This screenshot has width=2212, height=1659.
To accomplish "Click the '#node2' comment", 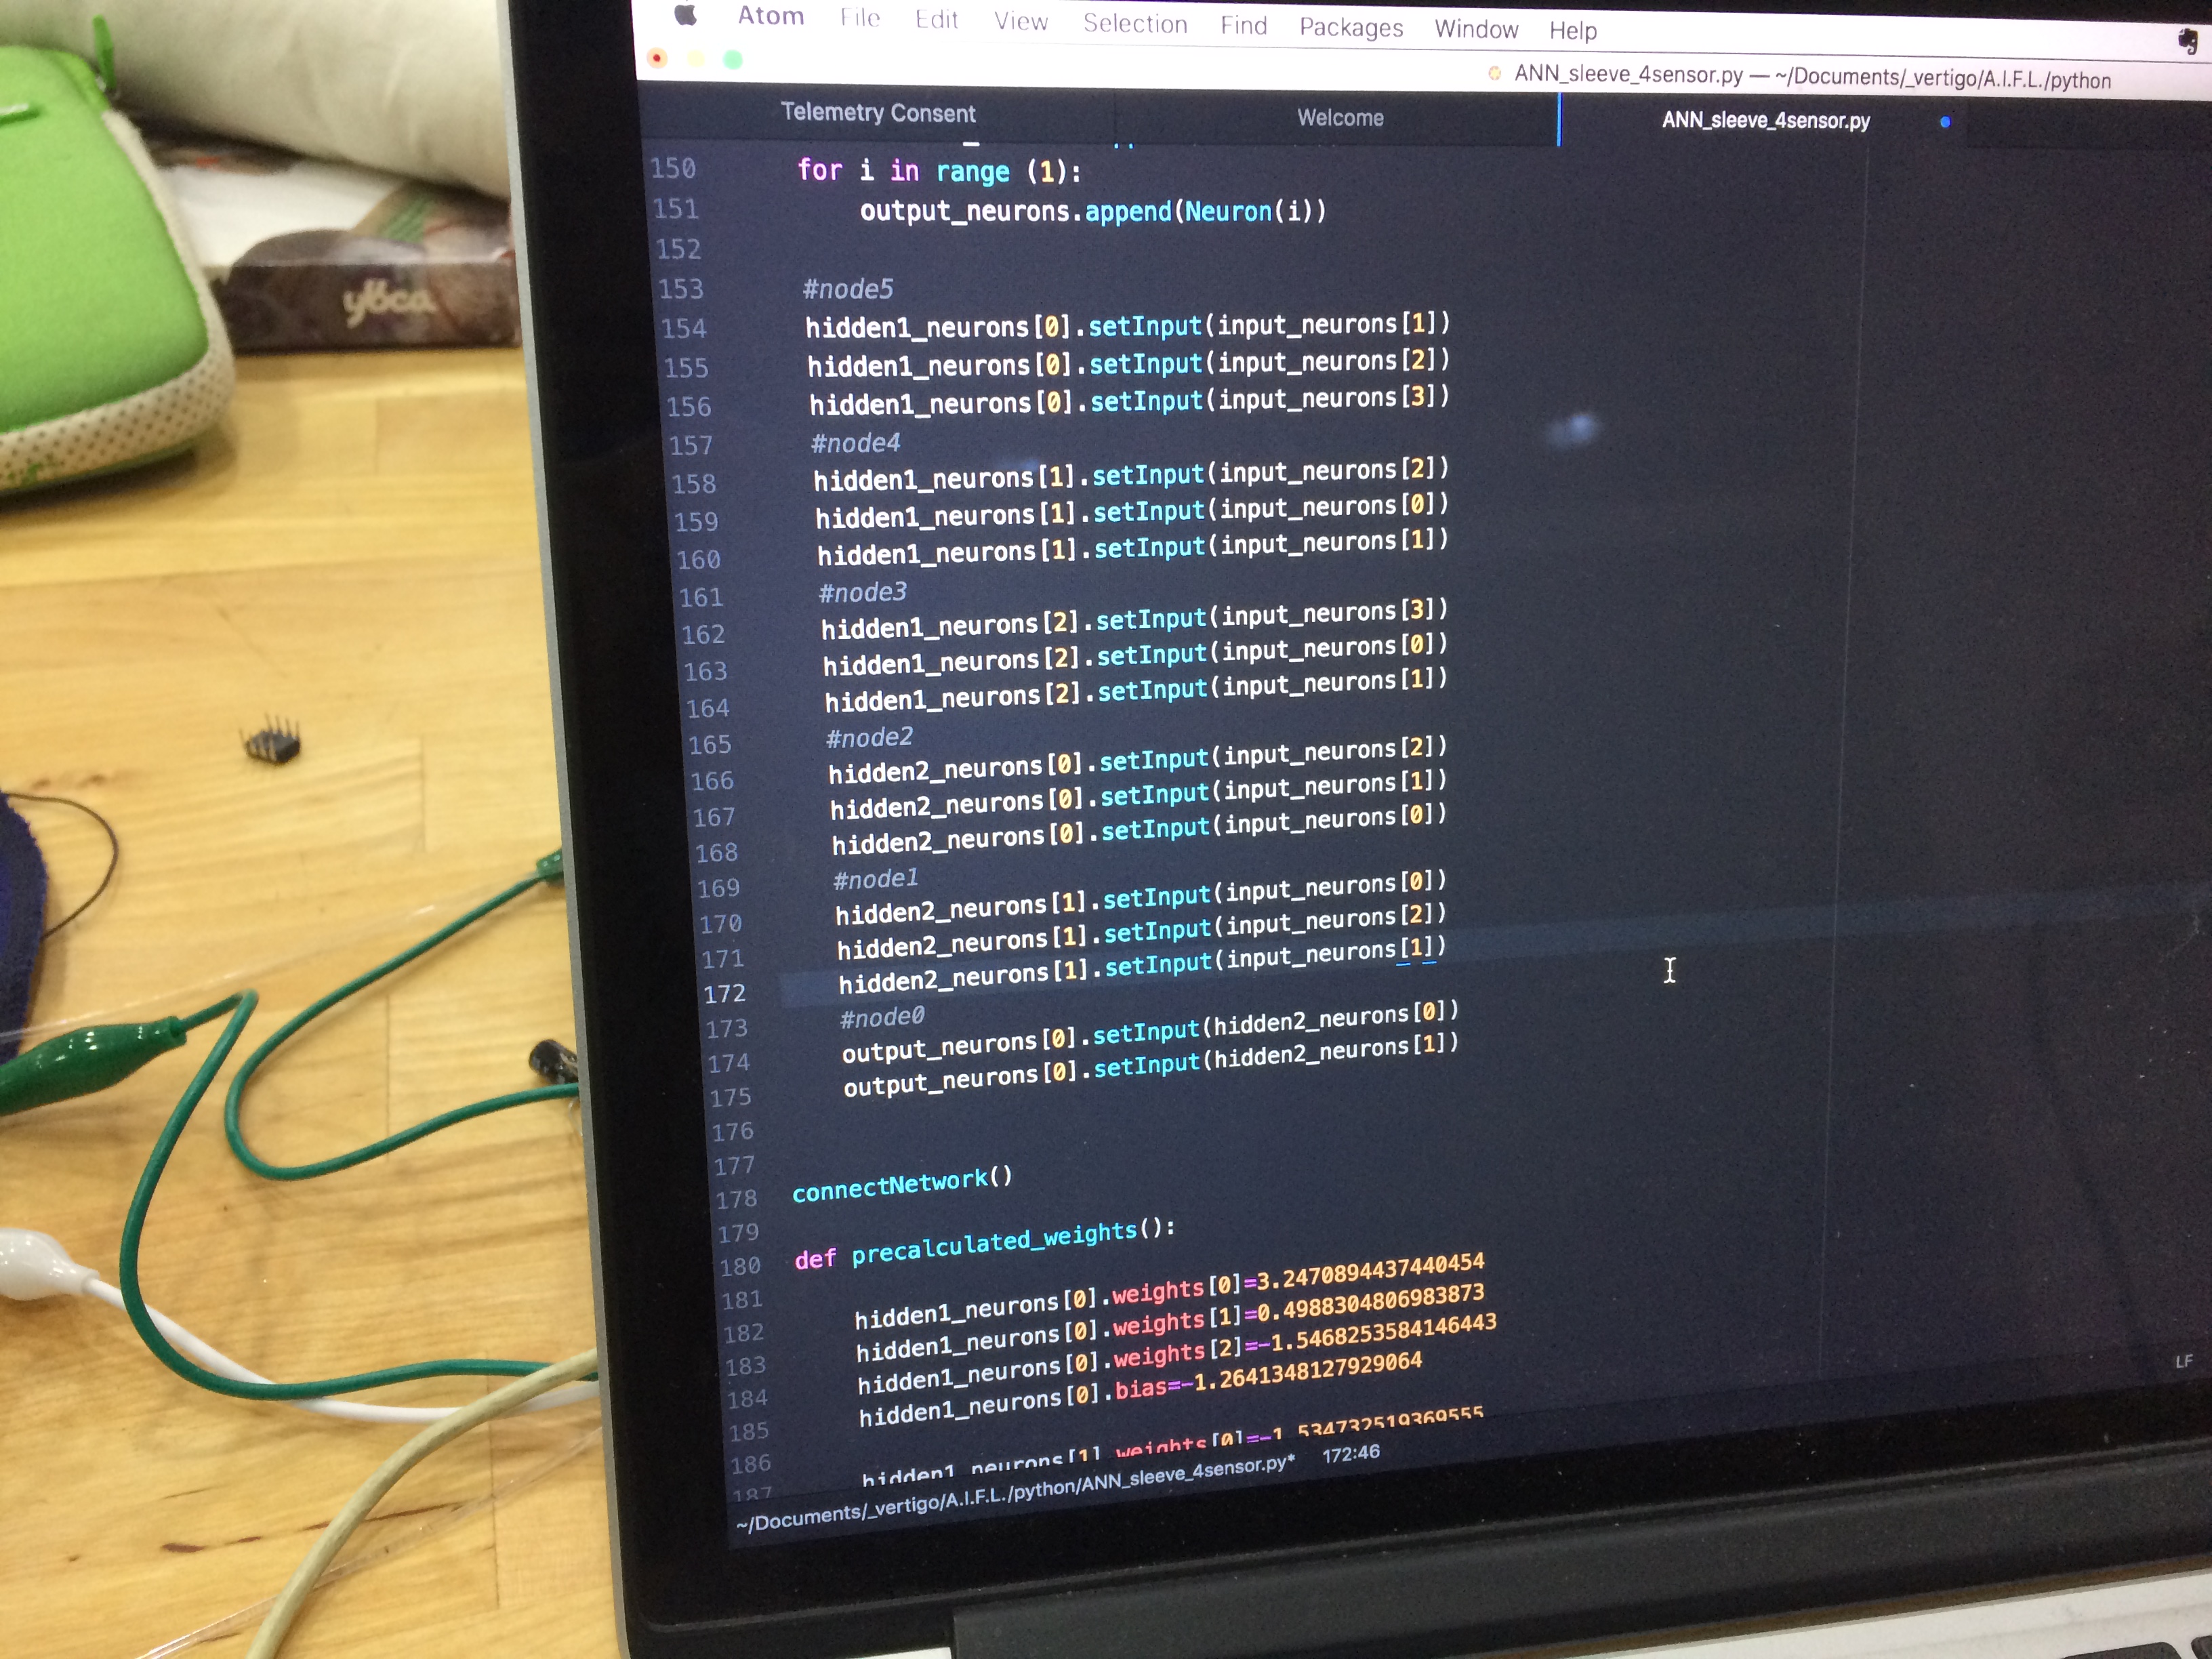I will [869, 738].
